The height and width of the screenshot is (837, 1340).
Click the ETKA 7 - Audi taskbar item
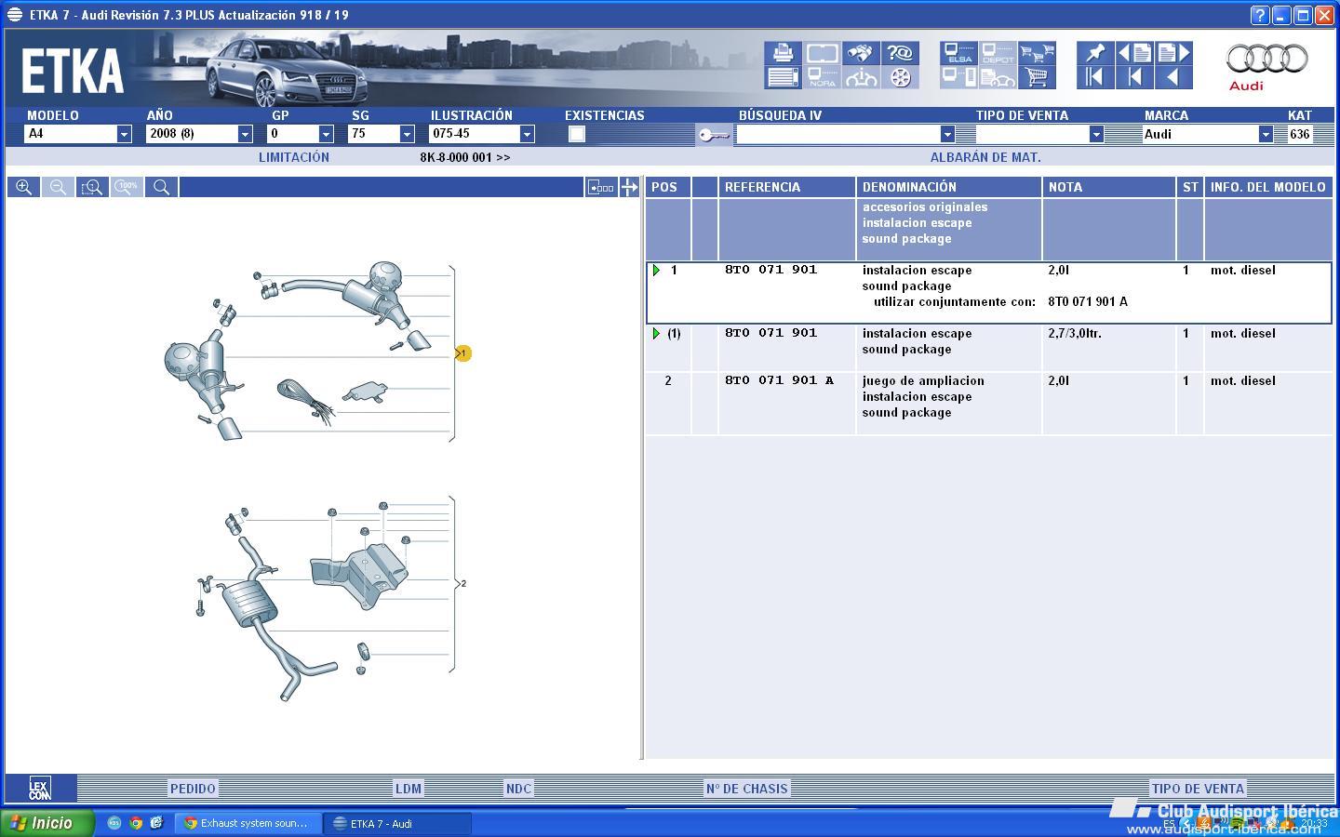397,823
